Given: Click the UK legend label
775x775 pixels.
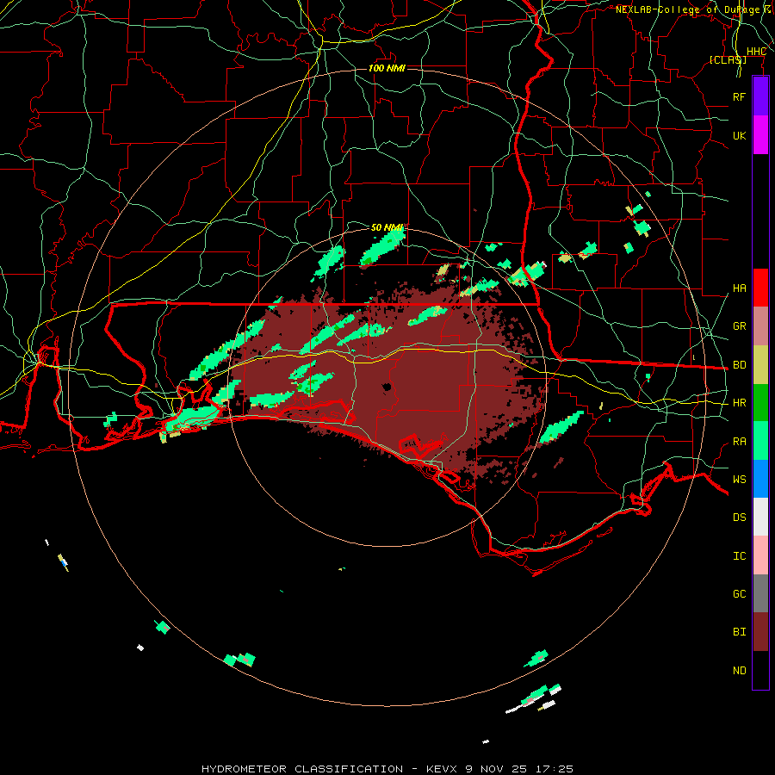Looking at the screenshot, I should pos(740,135).
